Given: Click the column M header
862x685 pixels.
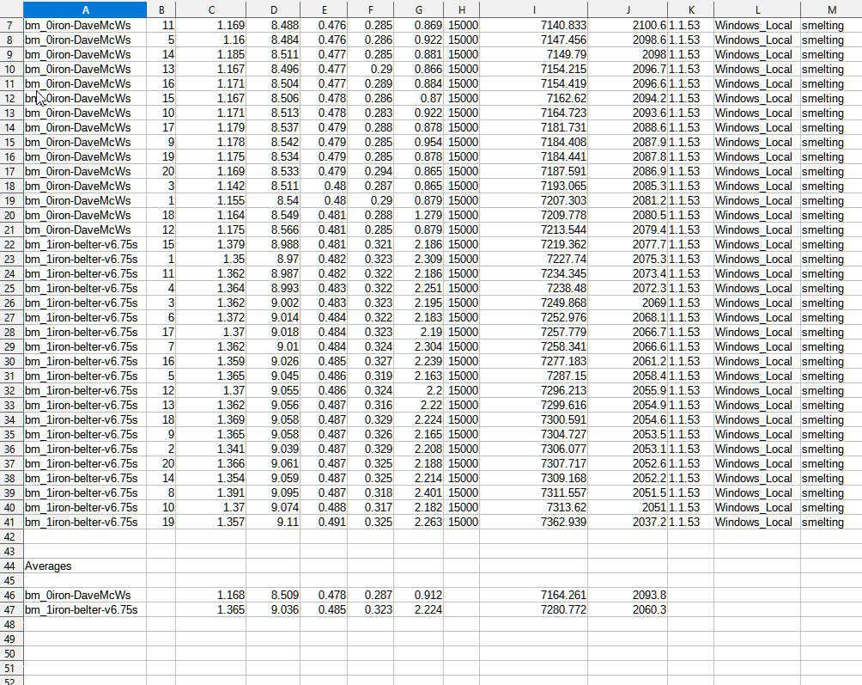Looking at the screenshot, I should point(830,9).
